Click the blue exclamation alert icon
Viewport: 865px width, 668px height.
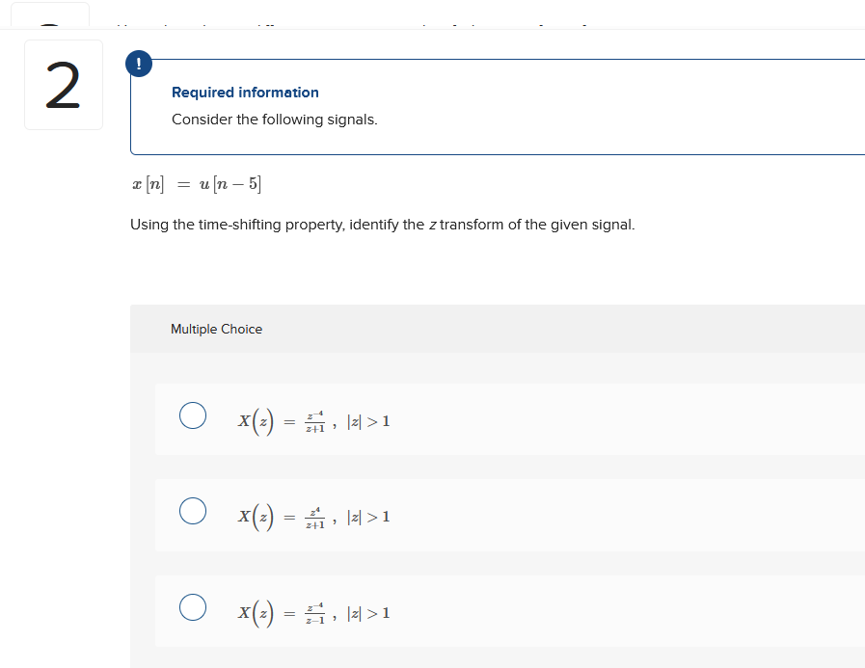(x=139, y=64)
